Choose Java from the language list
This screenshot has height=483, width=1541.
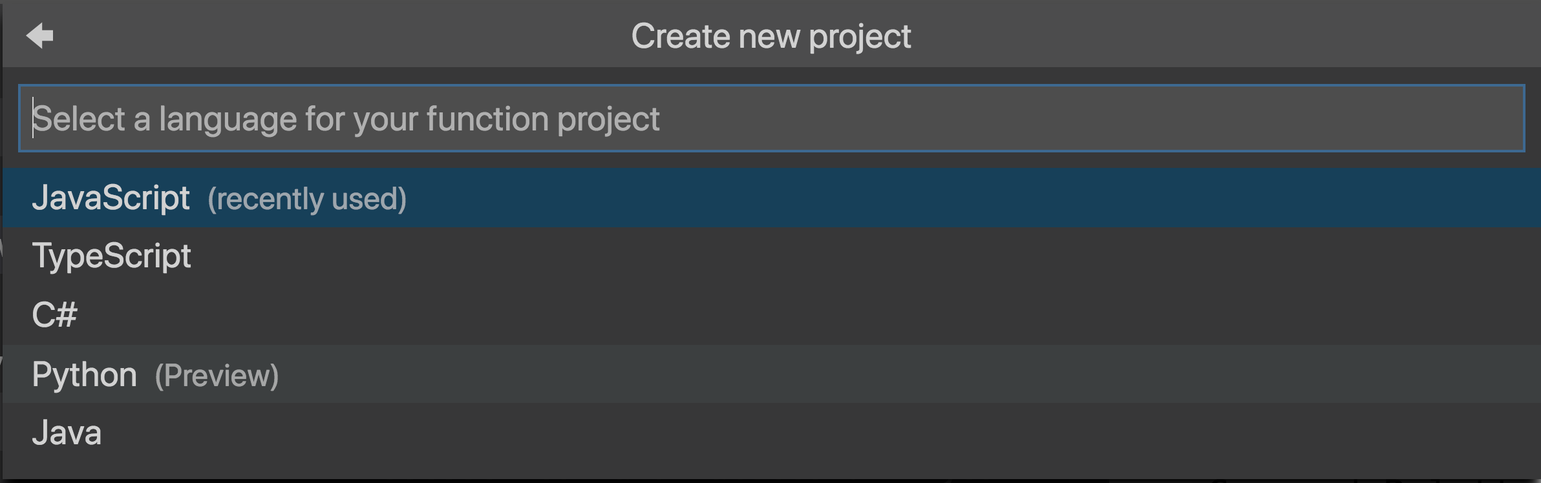pos(67,433)
